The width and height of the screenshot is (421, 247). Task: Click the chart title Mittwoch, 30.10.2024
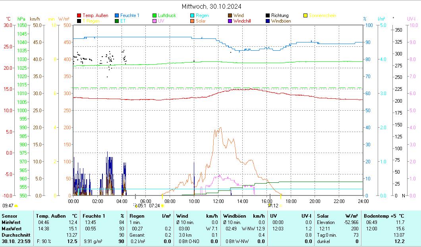[211, 6]
